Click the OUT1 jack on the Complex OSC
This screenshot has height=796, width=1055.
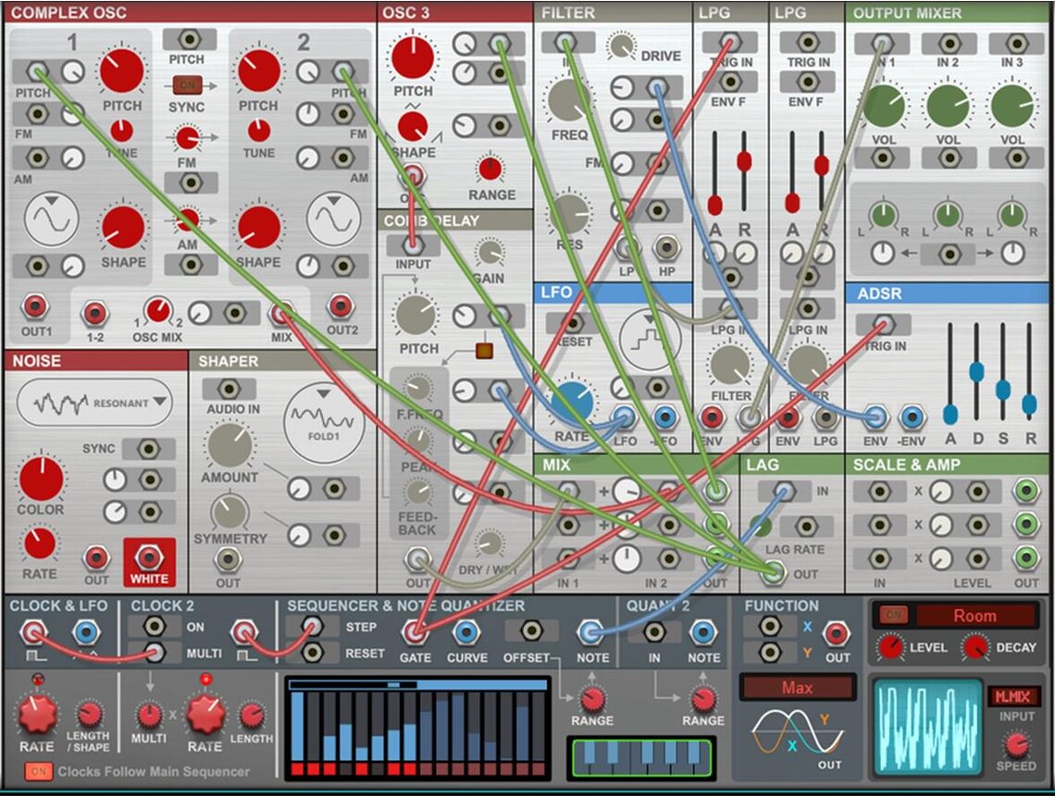35,312
